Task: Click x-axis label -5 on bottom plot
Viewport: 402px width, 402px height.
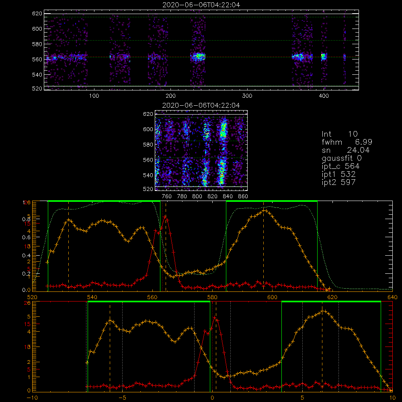Action: click(x=122, y=398)
